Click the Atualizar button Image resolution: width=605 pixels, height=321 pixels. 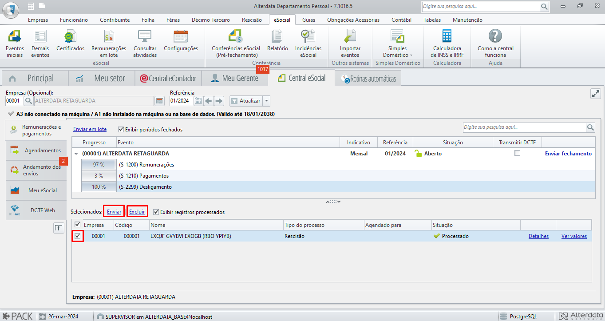[x=246, y=101]
